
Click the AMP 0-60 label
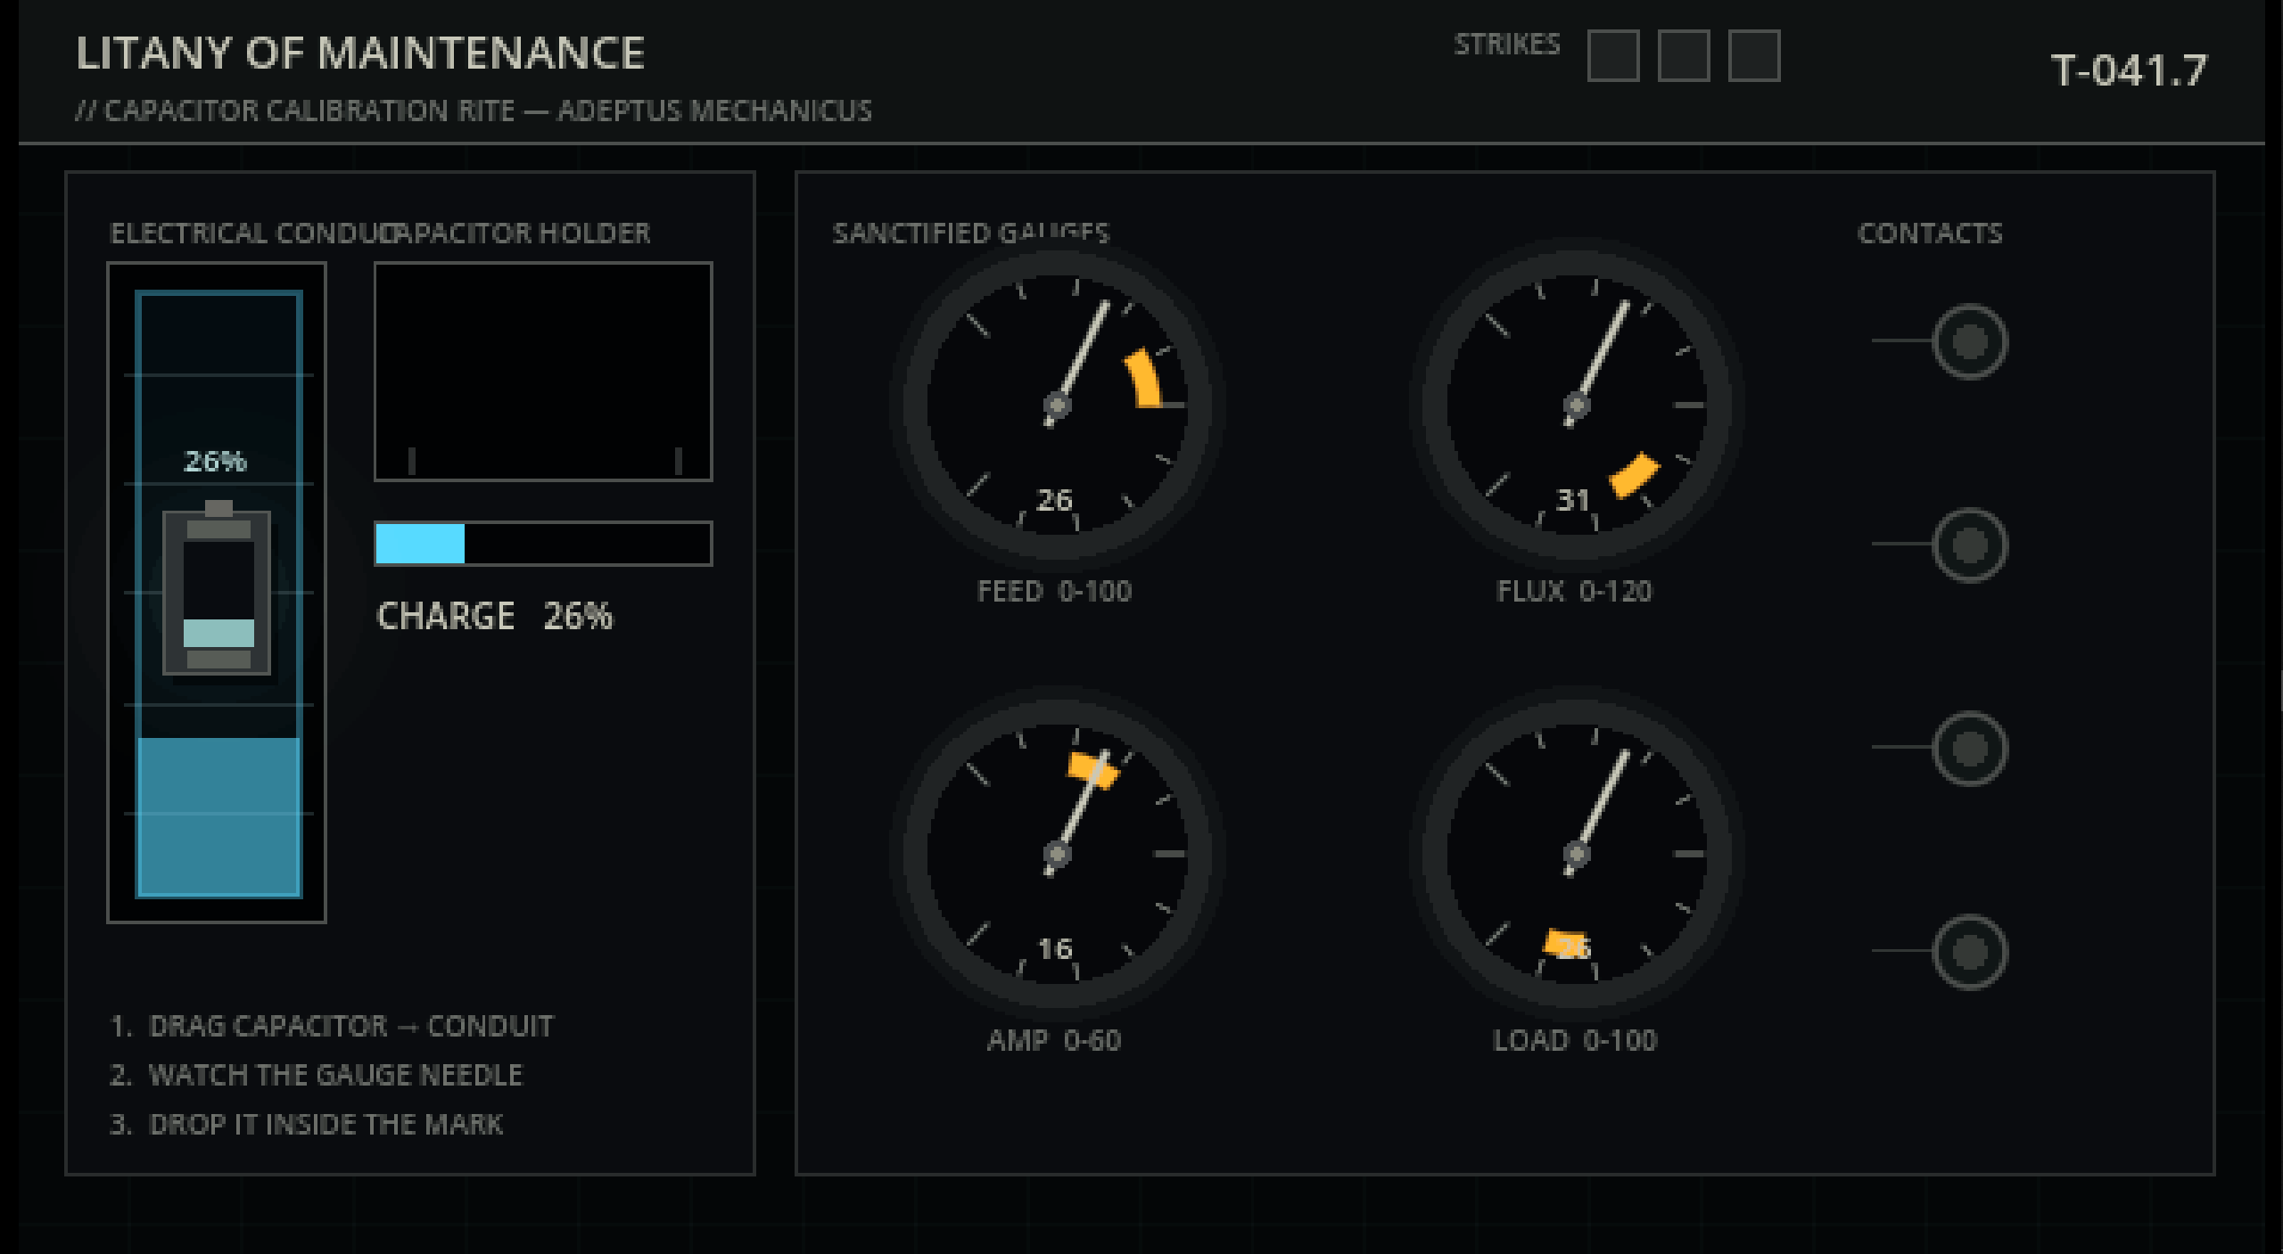tap(1054, 1040)
